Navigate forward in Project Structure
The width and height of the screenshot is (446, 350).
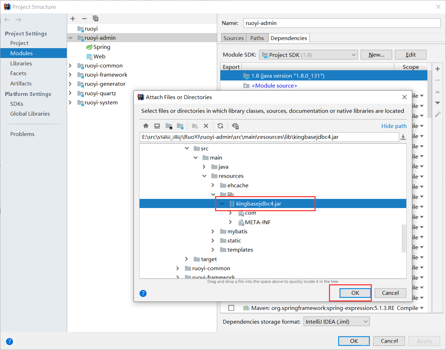(18, 20)
